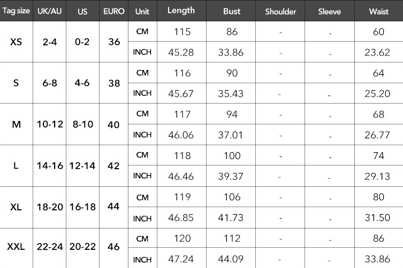Select the Waist column header
Image resolution: width=403 pixels, height=268 pixels.
coord(378,11)
